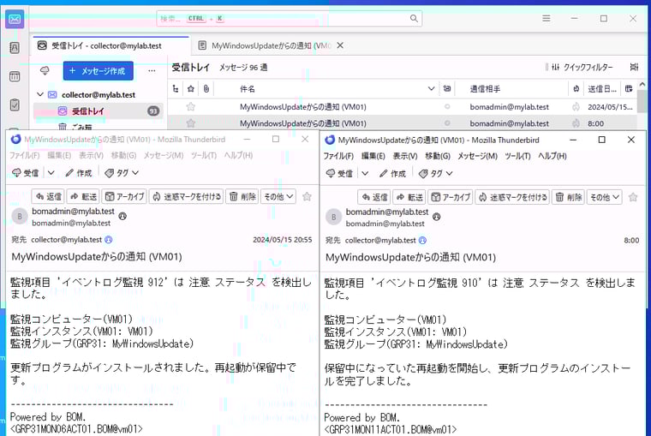Star the first VM01 message from 2024/05/15
Viewport: 651px width, 436px height.
[191, 107]
